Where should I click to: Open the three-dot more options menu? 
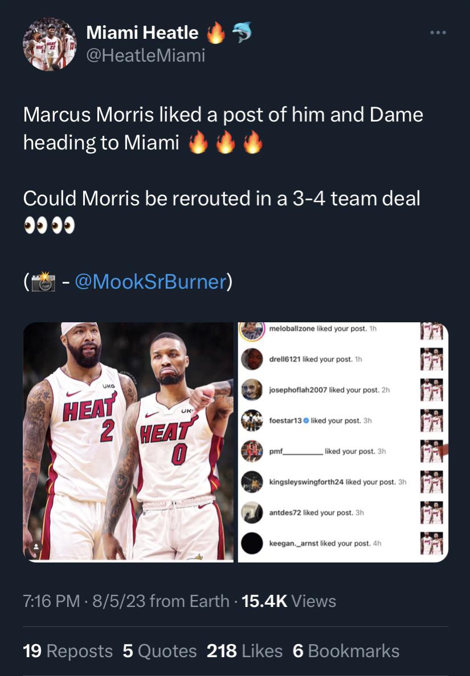click(x=438, y=33)
